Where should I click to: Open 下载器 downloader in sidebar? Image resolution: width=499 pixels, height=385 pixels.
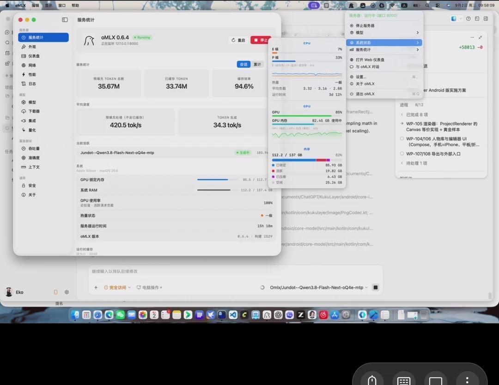tap(43, 111)
